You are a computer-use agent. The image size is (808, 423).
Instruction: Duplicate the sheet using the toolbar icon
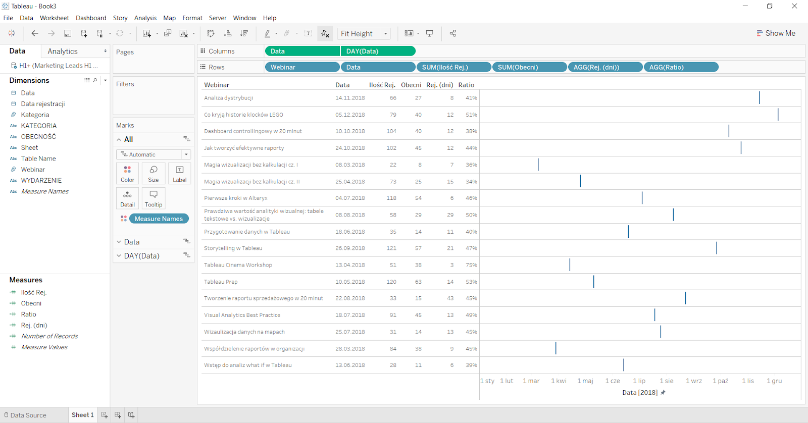[168, 33]
